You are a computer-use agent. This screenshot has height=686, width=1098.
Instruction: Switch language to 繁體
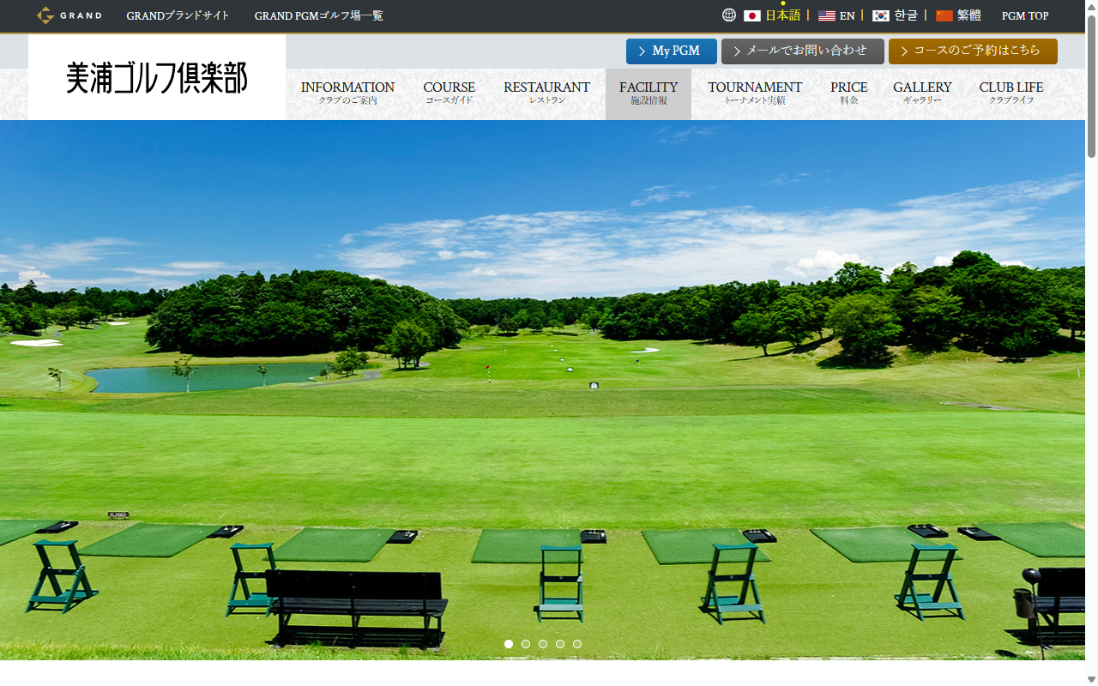[969, 15]
